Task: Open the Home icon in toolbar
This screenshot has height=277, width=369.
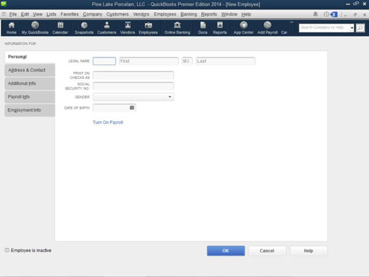Action: (11, 28)
